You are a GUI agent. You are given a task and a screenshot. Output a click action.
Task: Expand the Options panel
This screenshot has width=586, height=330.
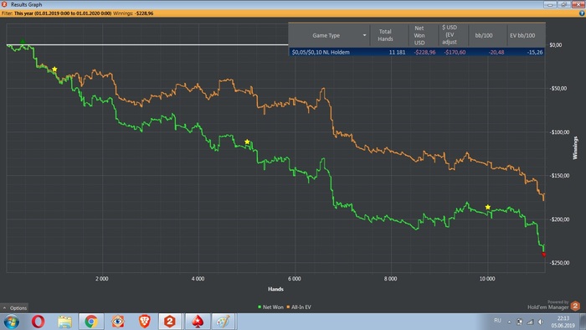(x=14, y=308)
